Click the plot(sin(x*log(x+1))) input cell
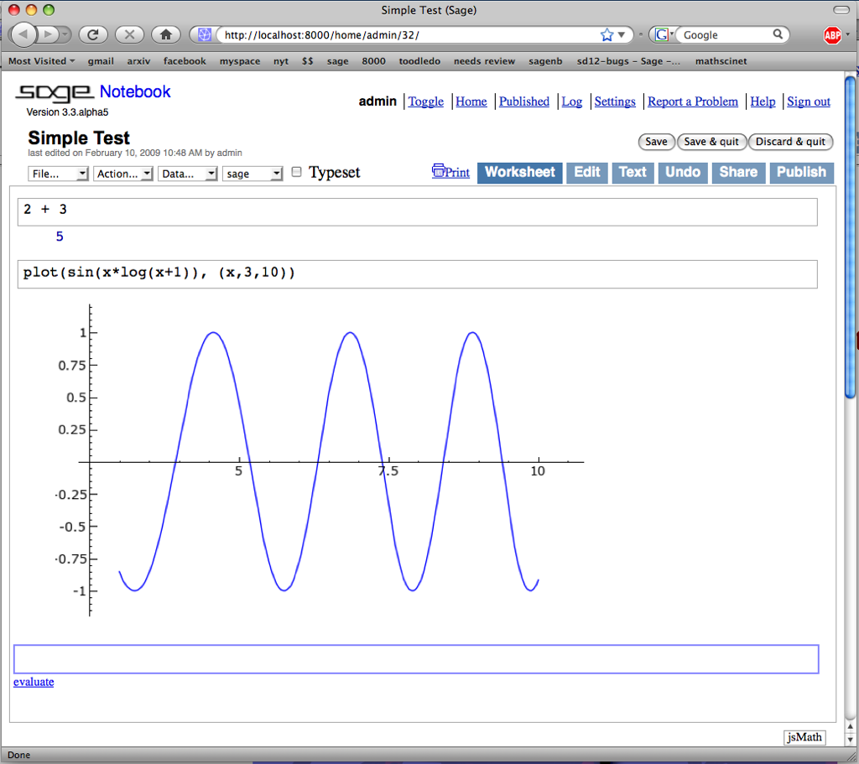This screenshot has height=764, width=859. pyautogui.click(x=418, y=274)
